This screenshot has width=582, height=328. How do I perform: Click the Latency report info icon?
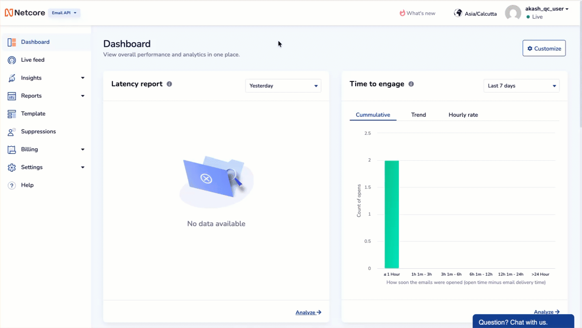[x=169, y=84]
